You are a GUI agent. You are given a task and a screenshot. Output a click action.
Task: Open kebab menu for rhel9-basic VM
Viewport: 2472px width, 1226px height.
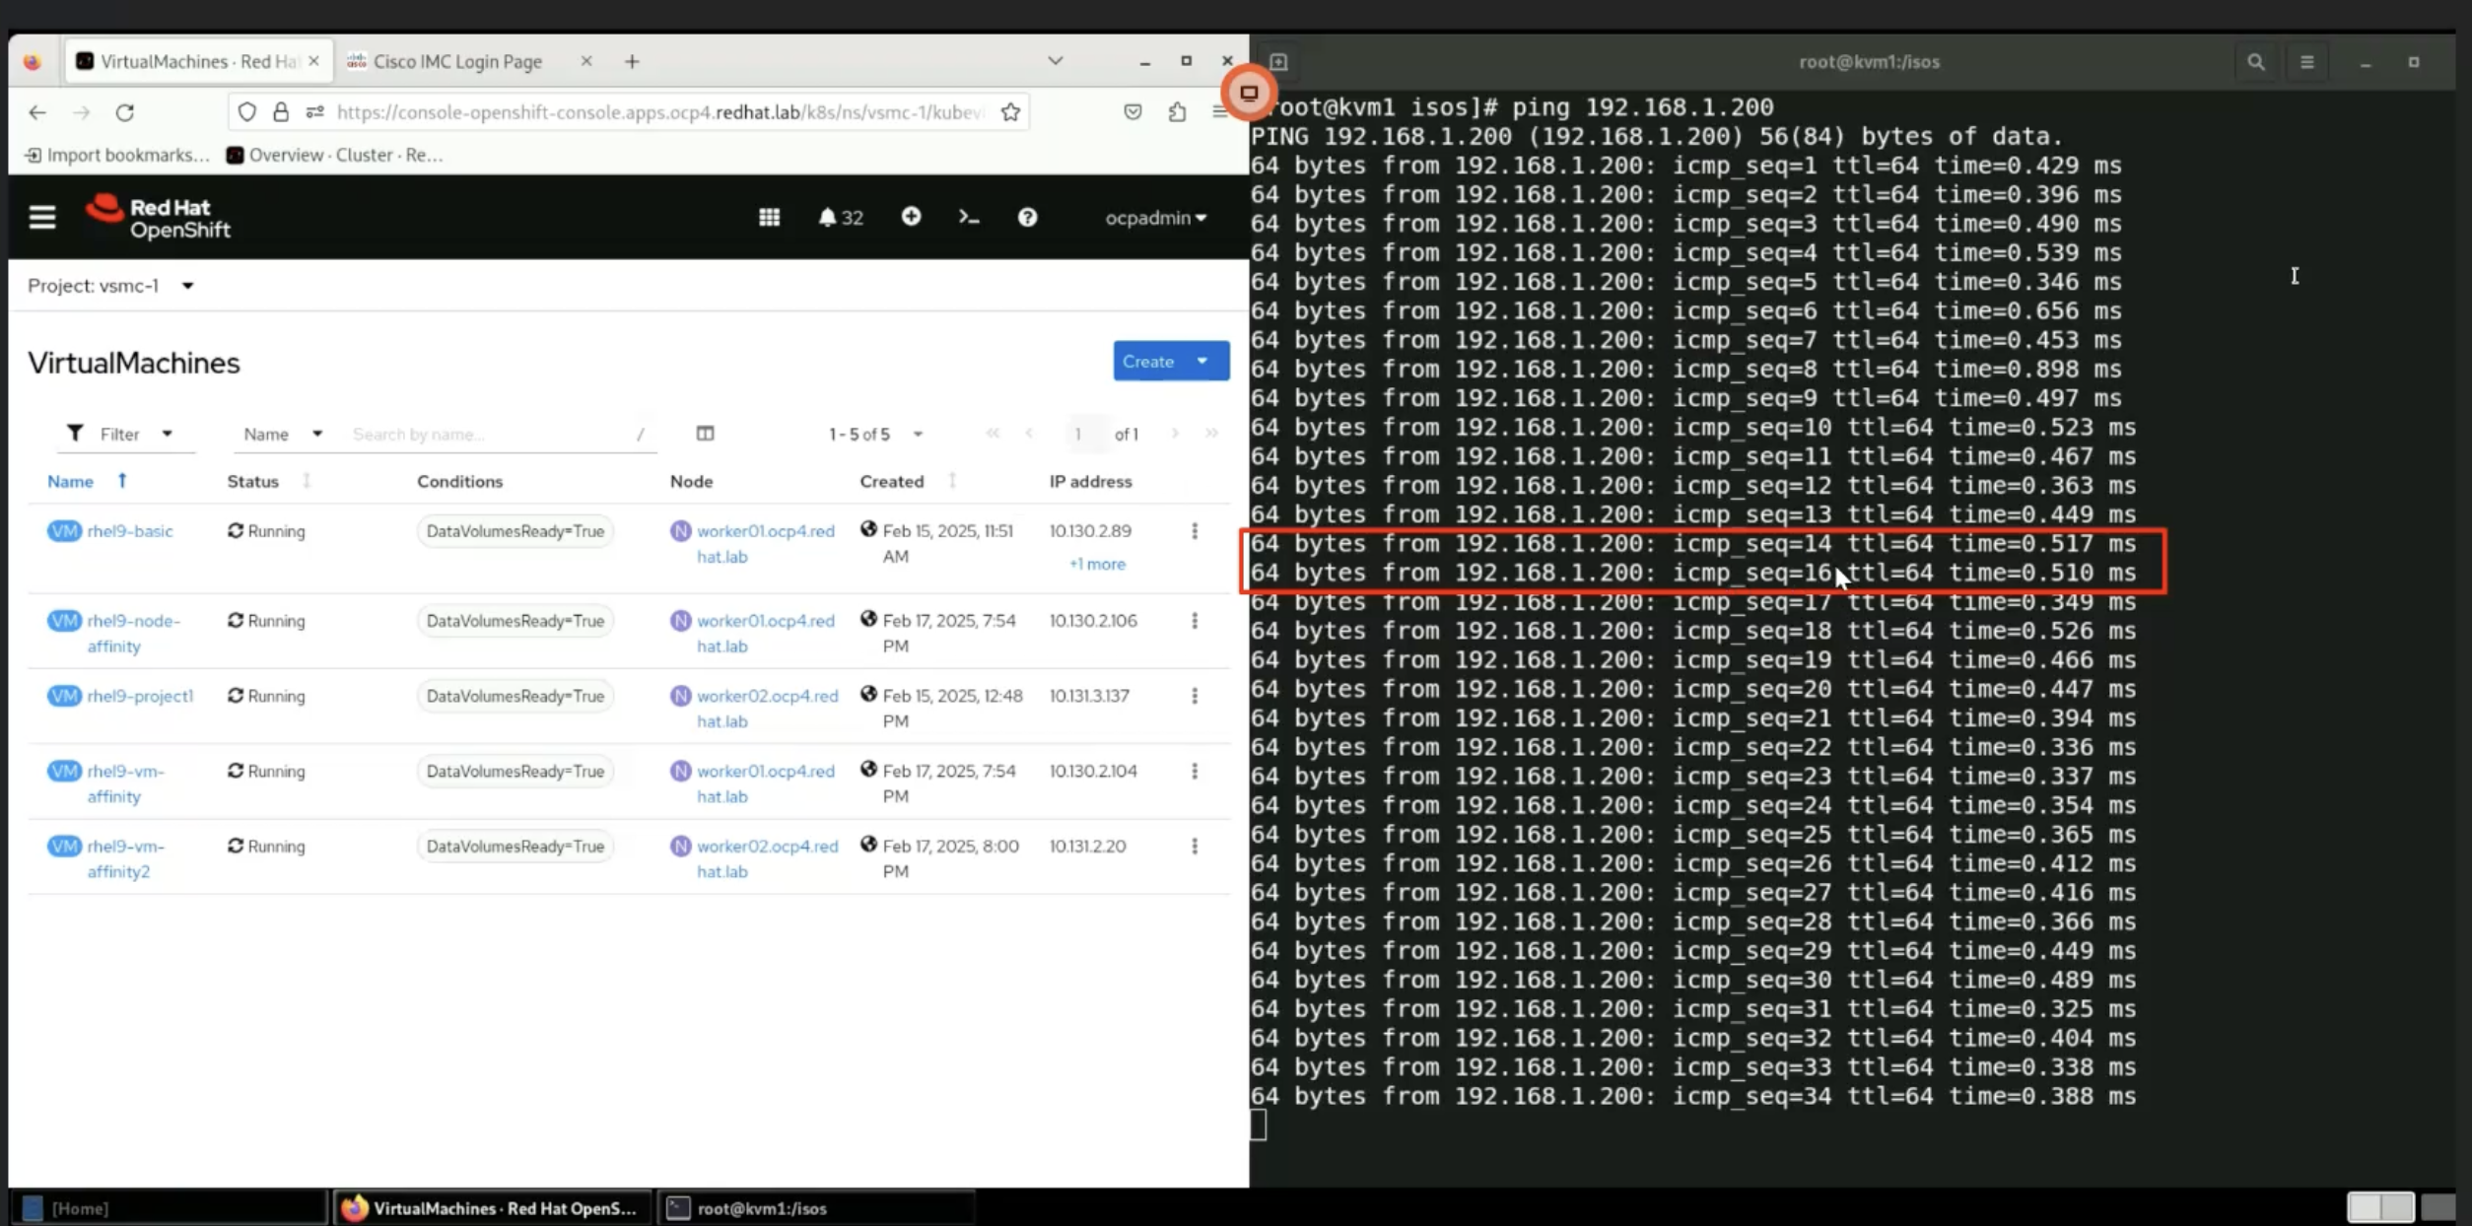point(1195,531)
